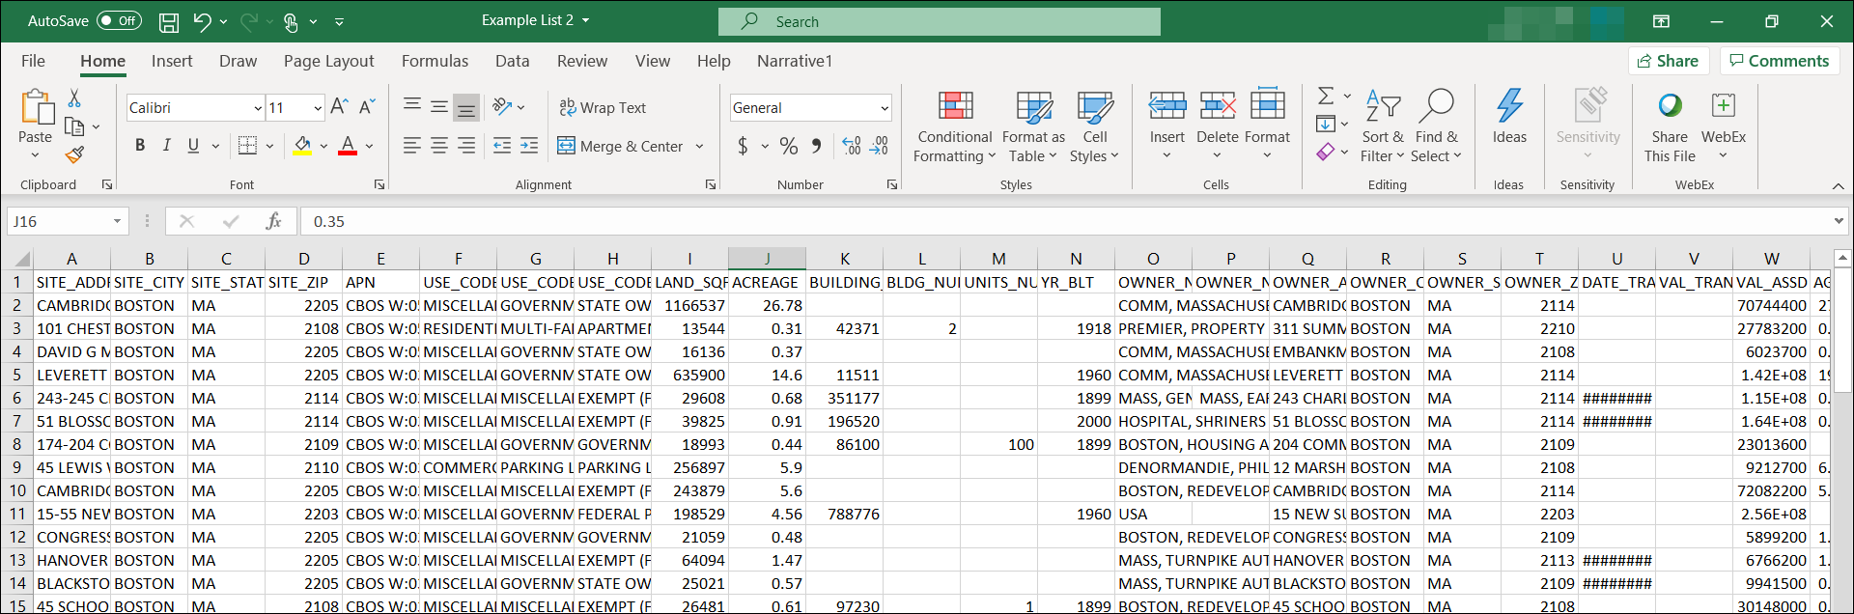Apply yellow fill color
Screen dimensions: 1854x614
[302, 146]
